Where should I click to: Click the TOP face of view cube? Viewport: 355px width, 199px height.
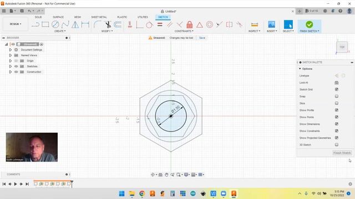(342, 47)
